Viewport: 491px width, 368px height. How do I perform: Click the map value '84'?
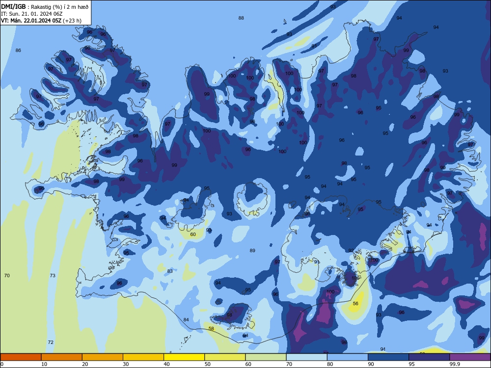point(186,319)
